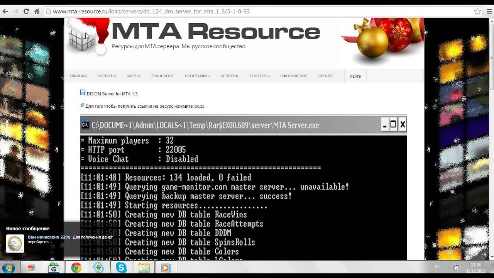Open the ТРАНСПОРТ menu item
This screenshot has width=494, height=278.
pos(162,76)
